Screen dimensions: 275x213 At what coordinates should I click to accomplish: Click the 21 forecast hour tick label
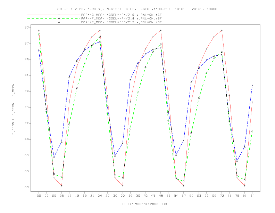(x=92, y=196)
